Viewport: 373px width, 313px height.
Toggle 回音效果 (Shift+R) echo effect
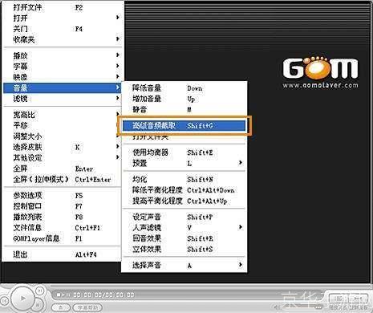184,238
